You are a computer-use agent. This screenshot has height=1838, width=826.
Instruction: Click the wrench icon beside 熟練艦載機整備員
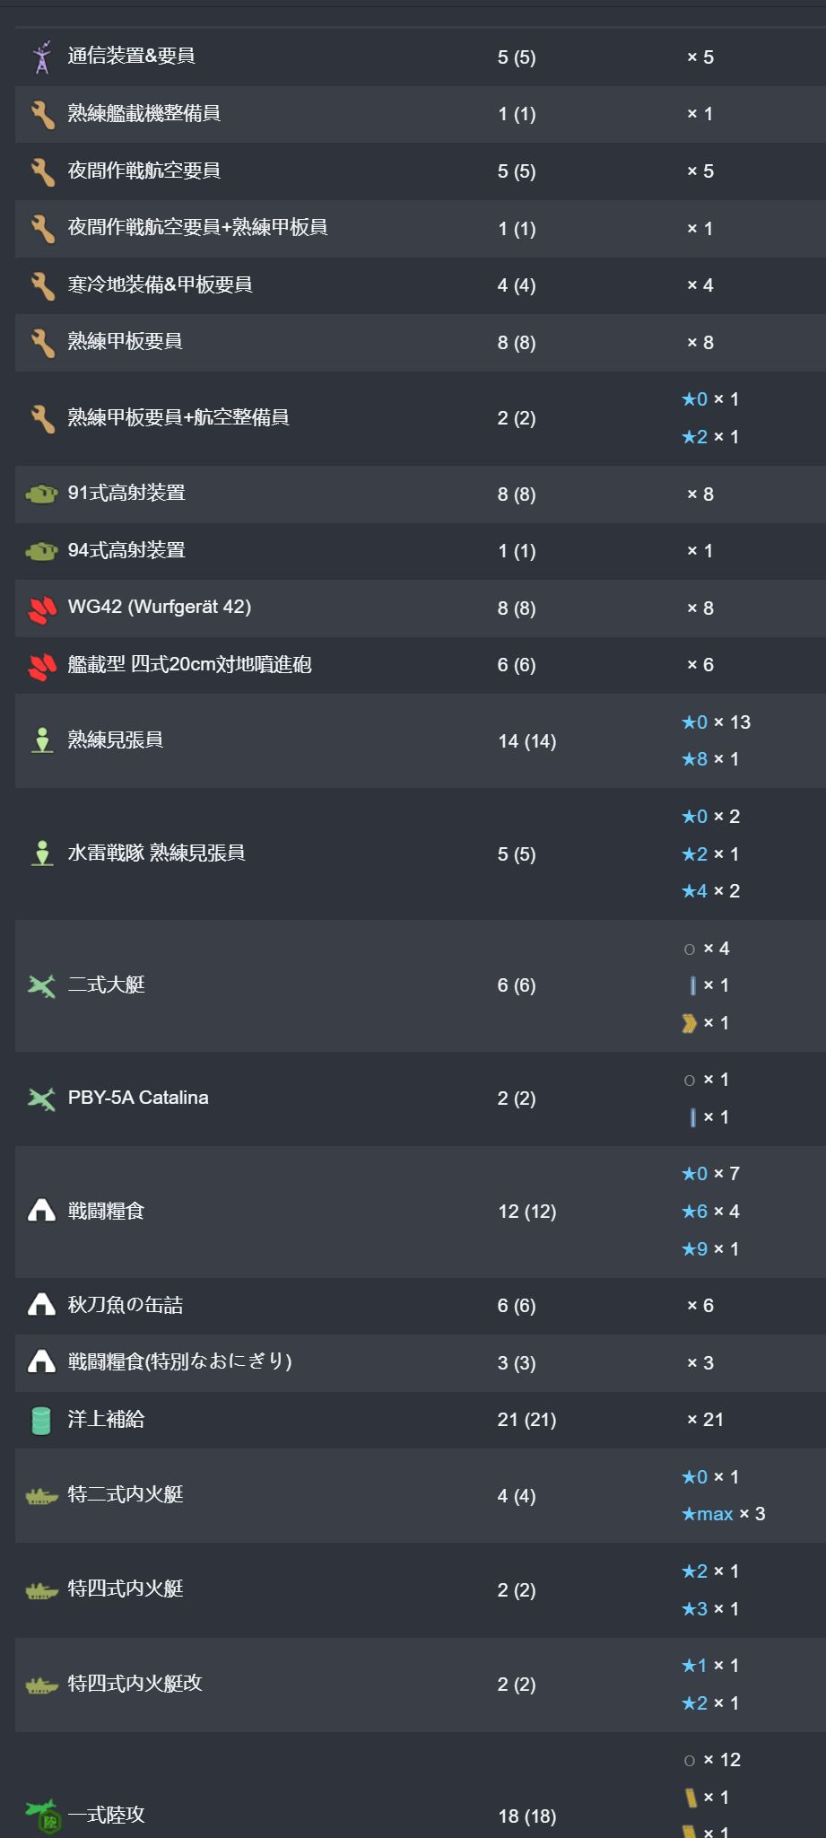click(42, 114)
